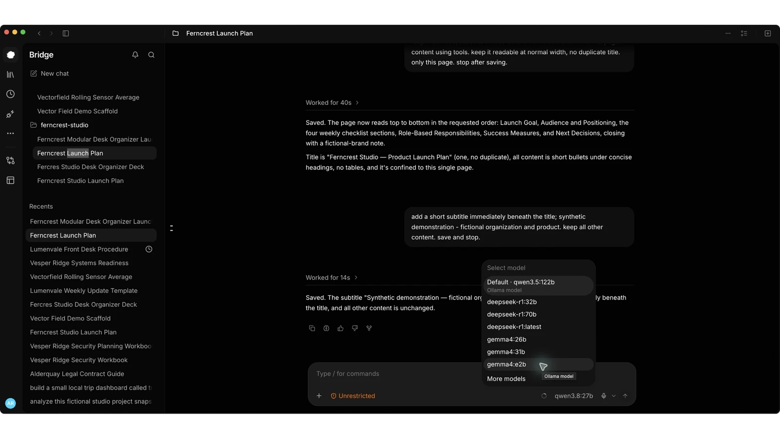Open Fercres Studio Desk Organizer Deck in folder
Screen dimensions: 780x439
pos(94,167)
